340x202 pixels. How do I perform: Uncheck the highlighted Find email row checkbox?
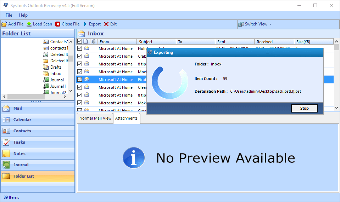79,79
